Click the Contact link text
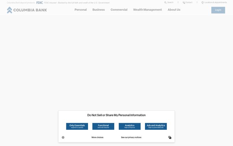 189,3
